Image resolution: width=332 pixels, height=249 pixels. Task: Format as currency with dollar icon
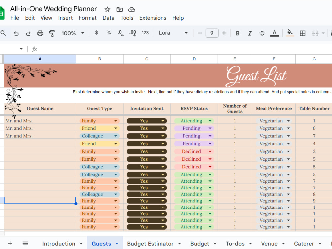pyautogui.click(x=97, y=33)
